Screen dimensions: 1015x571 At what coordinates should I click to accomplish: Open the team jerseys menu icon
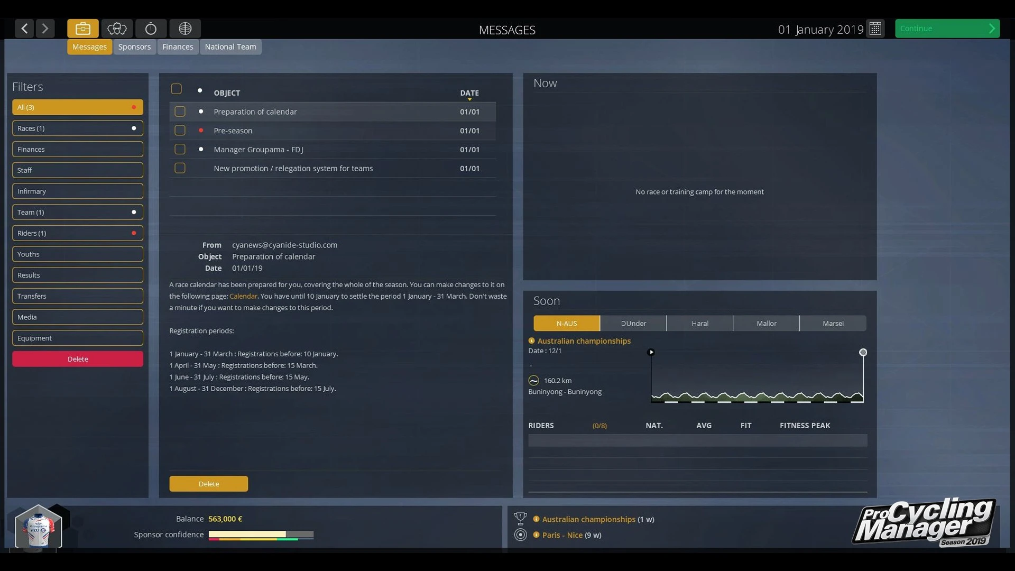point(117,29)
